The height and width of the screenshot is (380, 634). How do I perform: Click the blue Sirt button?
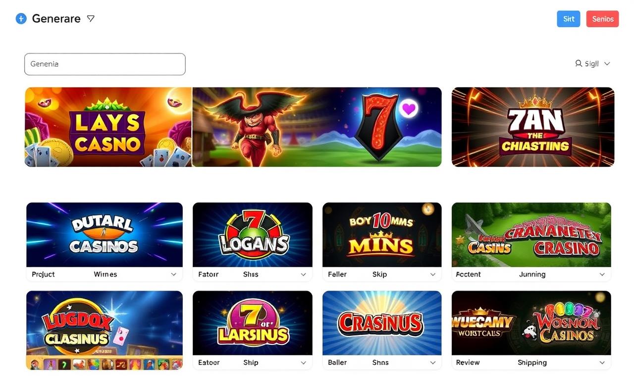coord(569,19)
